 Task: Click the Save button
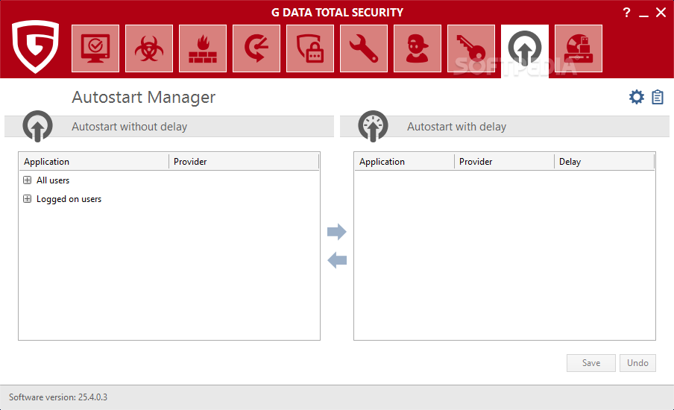tap(591, 363)
